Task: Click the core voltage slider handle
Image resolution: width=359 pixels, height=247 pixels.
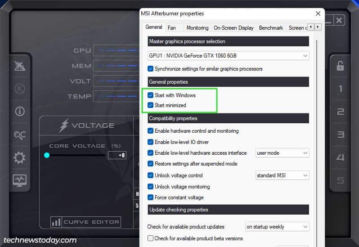Action: (47, 155)
